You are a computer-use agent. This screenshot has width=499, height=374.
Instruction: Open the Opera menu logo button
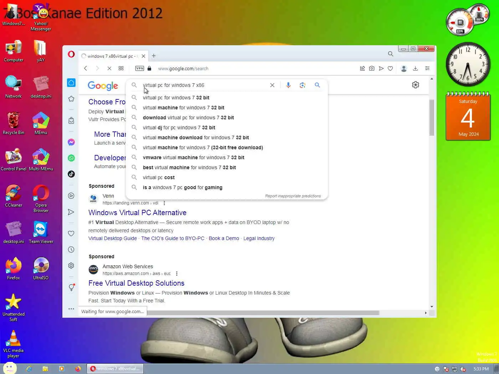pos(71,54)
